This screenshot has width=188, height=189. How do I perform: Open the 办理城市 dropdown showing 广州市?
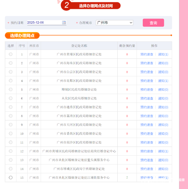click(x=115, y=23)
